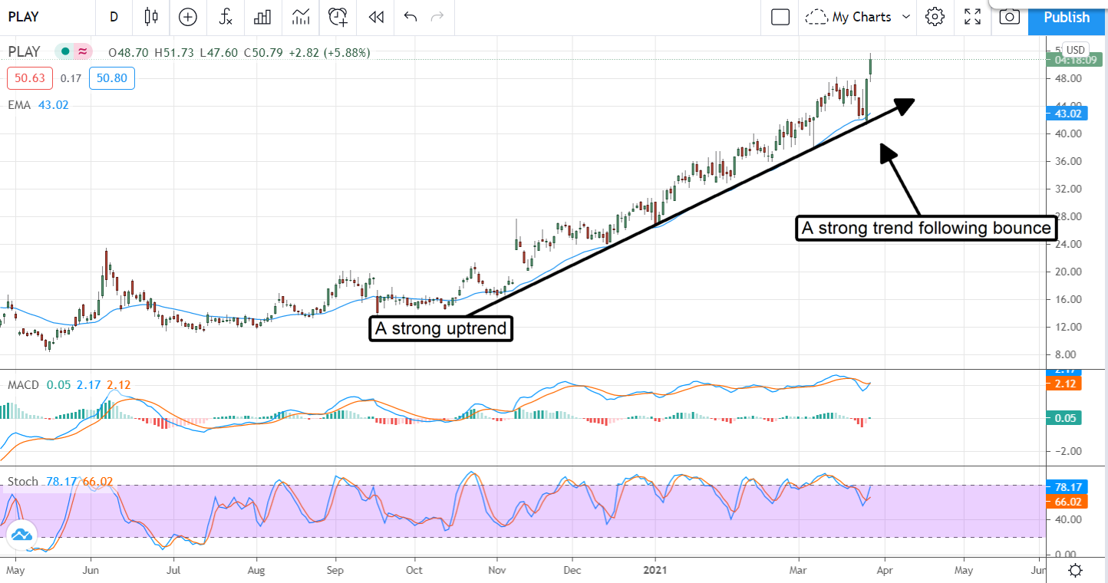Screen dimensions: 1108x583
Task: Expand the My Charts dropdown arrow
Action: 906,17
